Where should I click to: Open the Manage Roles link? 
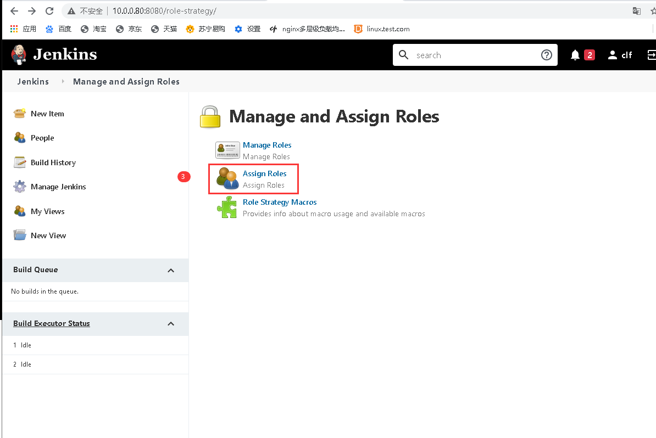[267, 145]
